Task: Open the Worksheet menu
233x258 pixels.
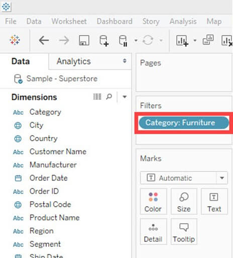Action: point(69,21)
